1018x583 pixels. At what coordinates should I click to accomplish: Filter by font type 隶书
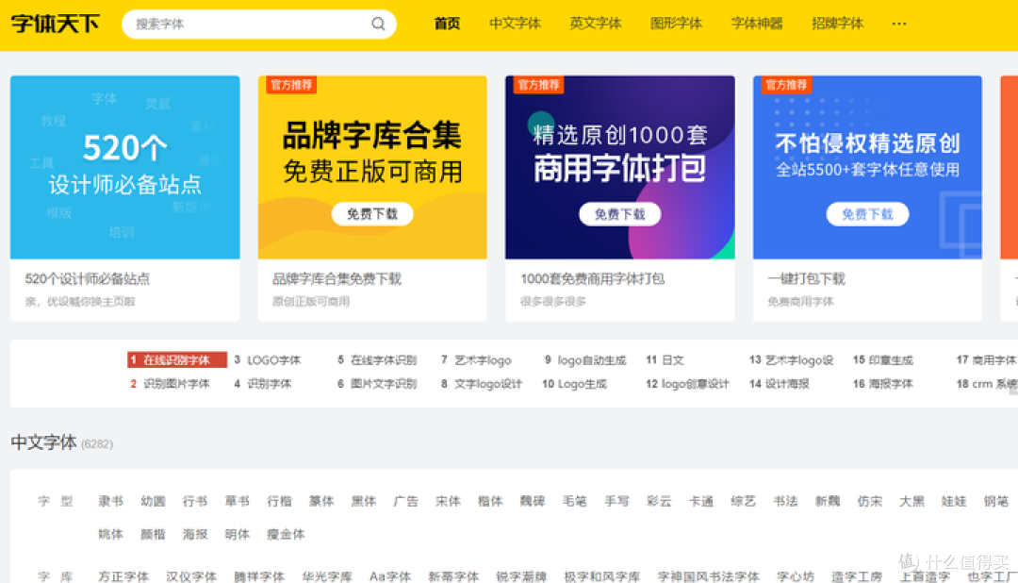click(110, 501)
